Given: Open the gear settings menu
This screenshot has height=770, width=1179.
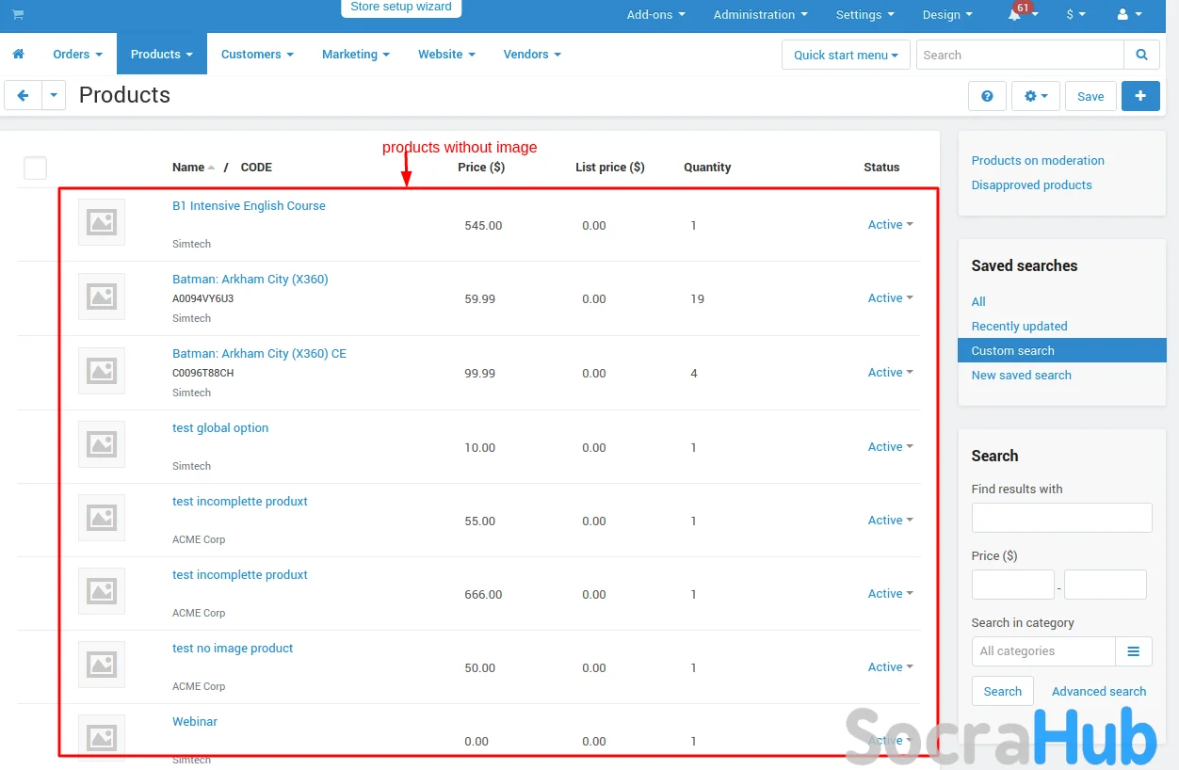Looking at the screenshot, I should [x=1036, y=96].
